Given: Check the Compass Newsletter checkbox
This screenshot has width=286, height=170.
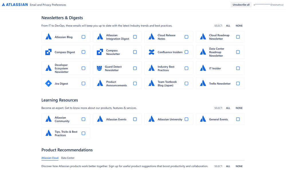Looking at the screenshot, I should (135, 52).
